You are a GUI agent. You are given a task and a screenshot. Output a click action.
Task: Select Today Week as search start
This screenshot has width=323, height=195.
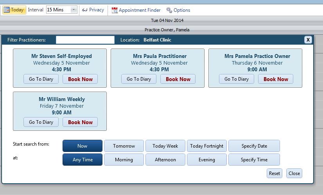[165, 146]
